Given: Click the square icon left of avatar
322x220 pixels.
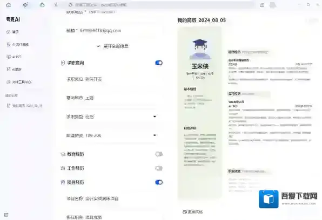Looking at the screenshot, I should [x=262, y=5].
